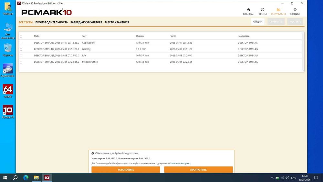Viewport: 323px width, 182px height.
Task: Check the Idle result row checkbox
Action: (21, 56)
